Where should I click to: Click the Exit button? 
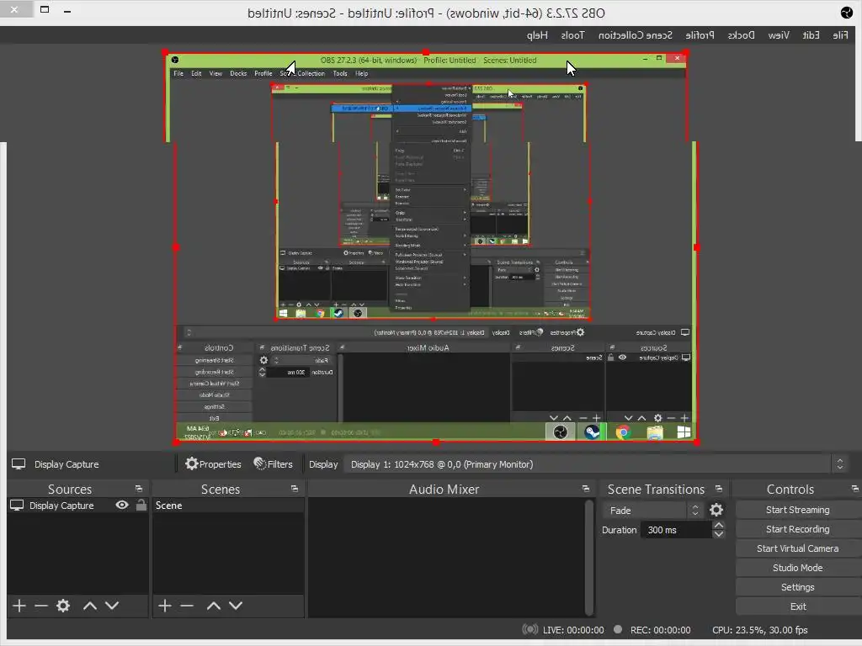[x=798, y=606]
